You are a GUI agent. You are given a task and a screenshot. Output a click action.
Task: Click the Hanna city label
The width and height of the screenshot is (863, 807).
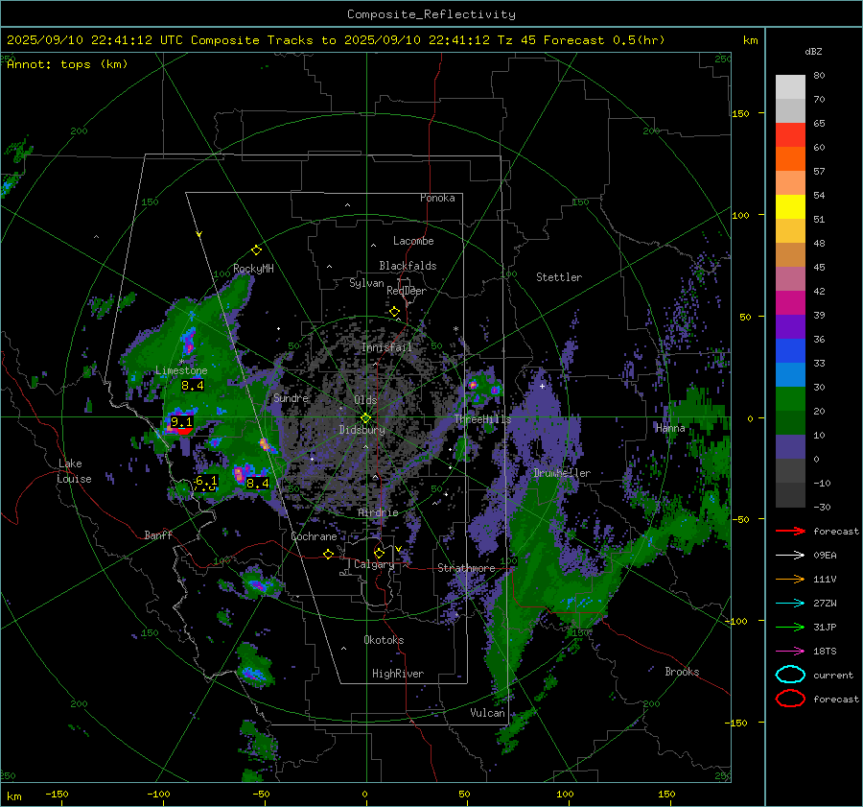coord(670,428)
